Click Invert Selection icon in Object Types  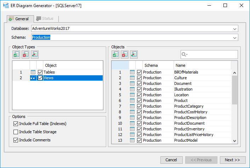(34, 54)
